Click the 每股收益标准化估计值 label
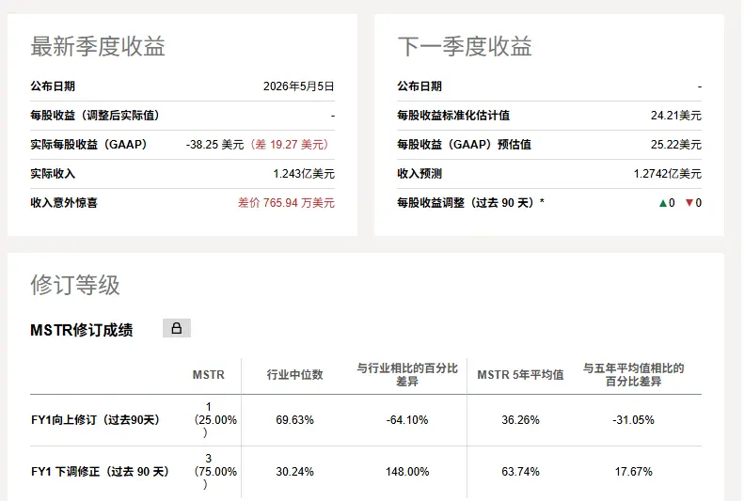Image resolution: width=744 pixels, height=501 pixels. 453,116
